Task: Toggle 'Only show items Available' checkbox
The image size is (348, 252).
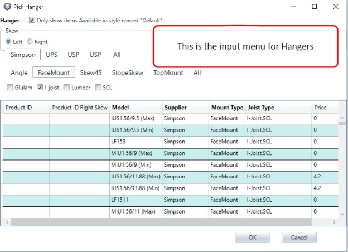Action: (32, 20)
